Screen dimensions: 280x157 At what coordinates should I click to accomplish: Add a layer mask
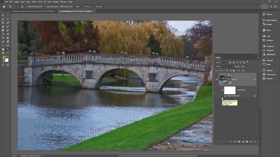pos(239,142)
